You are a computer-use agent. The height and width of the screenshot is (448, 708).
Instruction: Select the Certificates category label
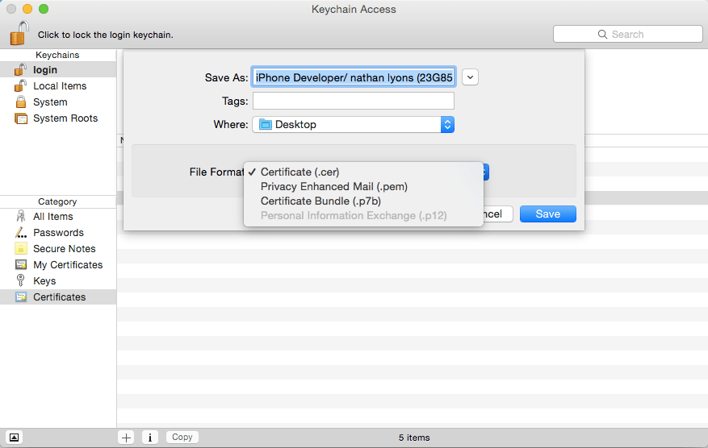(x=59, y=297)
